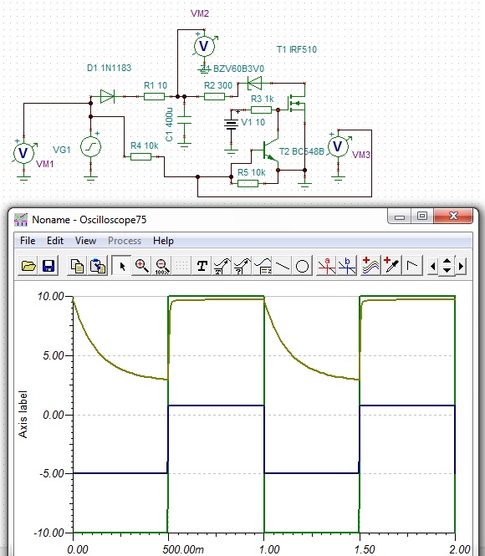Select capacitor C1 400u
485x556 pixels.
pyautogui.click(x=184, y=120)
